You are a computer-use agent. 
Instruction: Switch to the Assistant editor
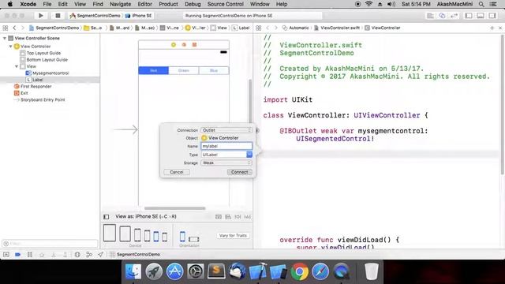(442, 16)
